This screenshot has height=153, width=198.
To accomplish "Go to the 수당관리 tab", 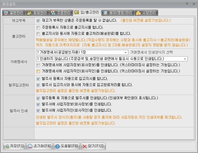I will click(146, 13).
